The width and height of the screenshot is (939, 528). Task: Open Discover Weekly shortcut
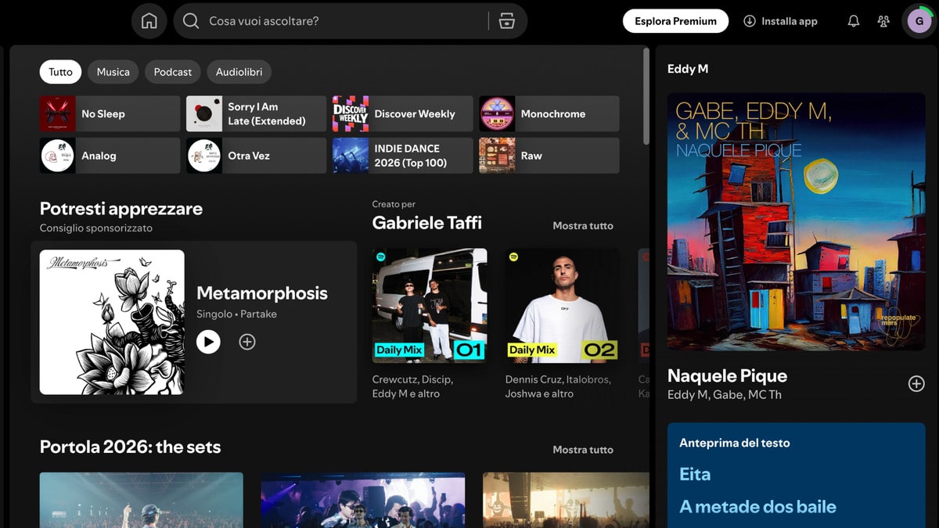coord(403,113)
